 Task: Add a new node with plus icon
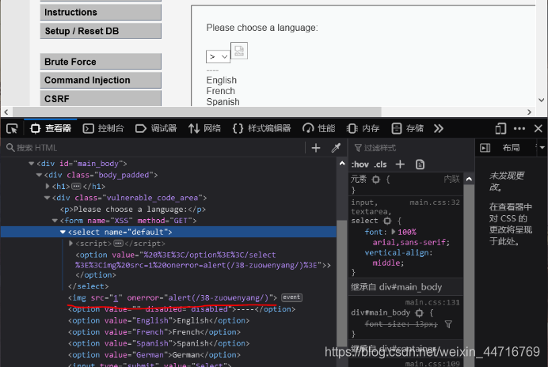coord(316,148)
